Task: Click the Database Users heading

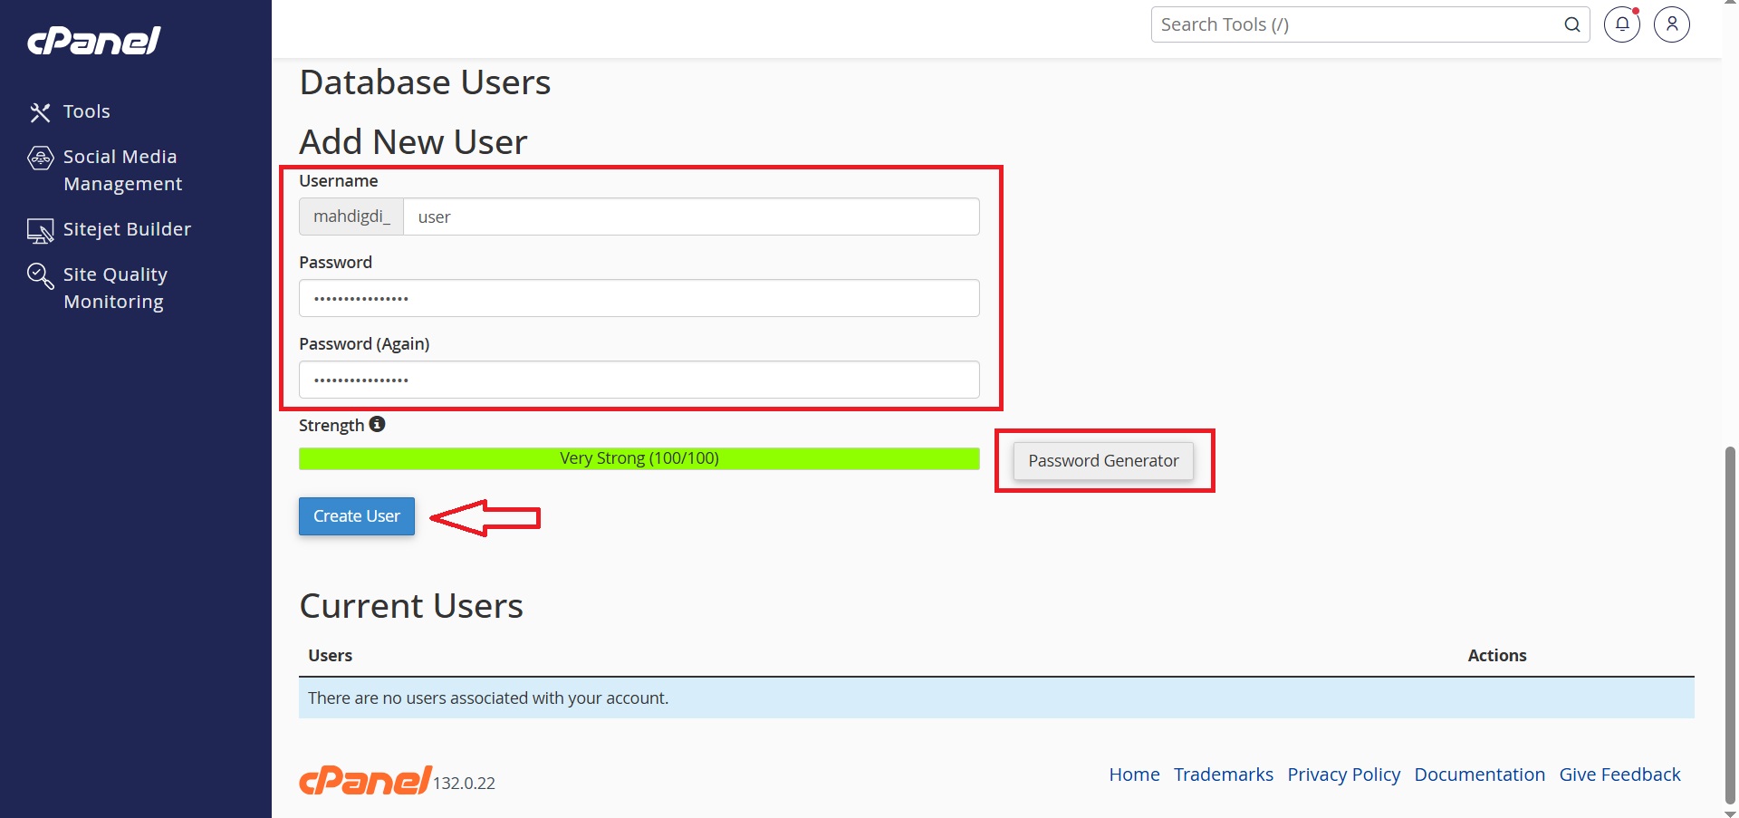Action: pos(425,82)
